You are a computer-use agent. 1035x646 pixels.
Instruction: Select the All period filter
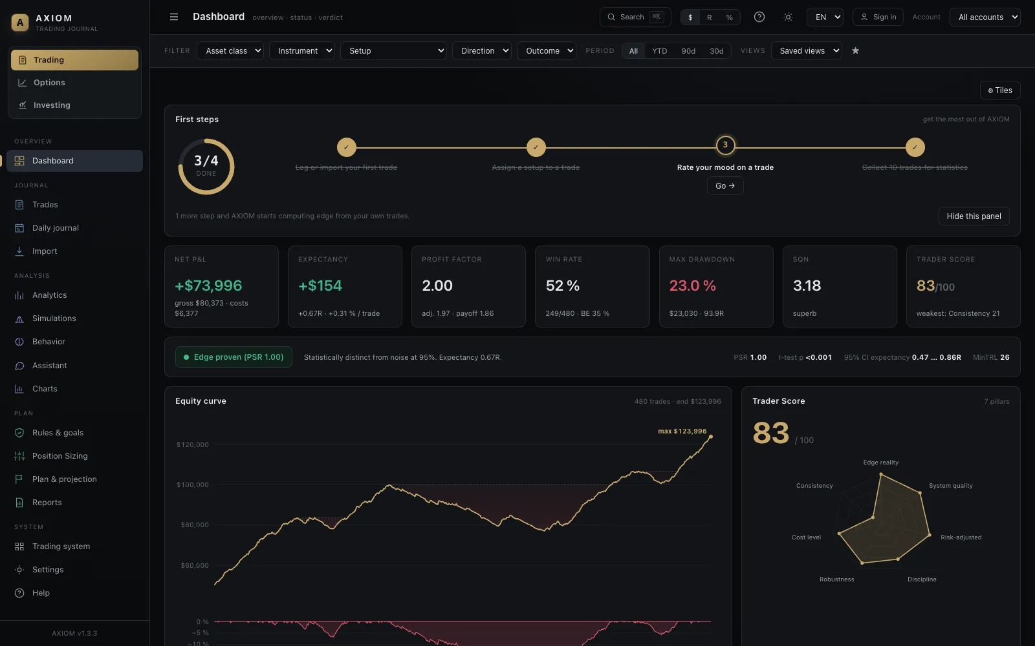(633, 51)
